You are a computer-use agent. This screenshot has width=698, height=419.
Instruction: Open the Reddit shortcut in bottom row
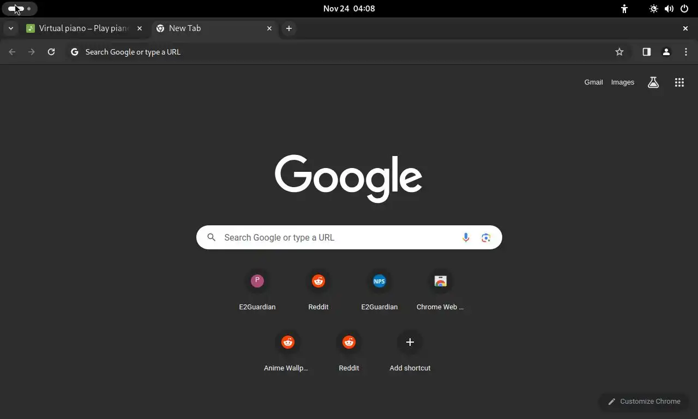pos(349,352)
